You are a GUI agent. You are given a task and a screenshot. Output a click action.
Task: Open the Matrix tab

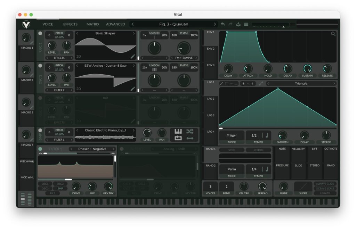click(93, 24)
